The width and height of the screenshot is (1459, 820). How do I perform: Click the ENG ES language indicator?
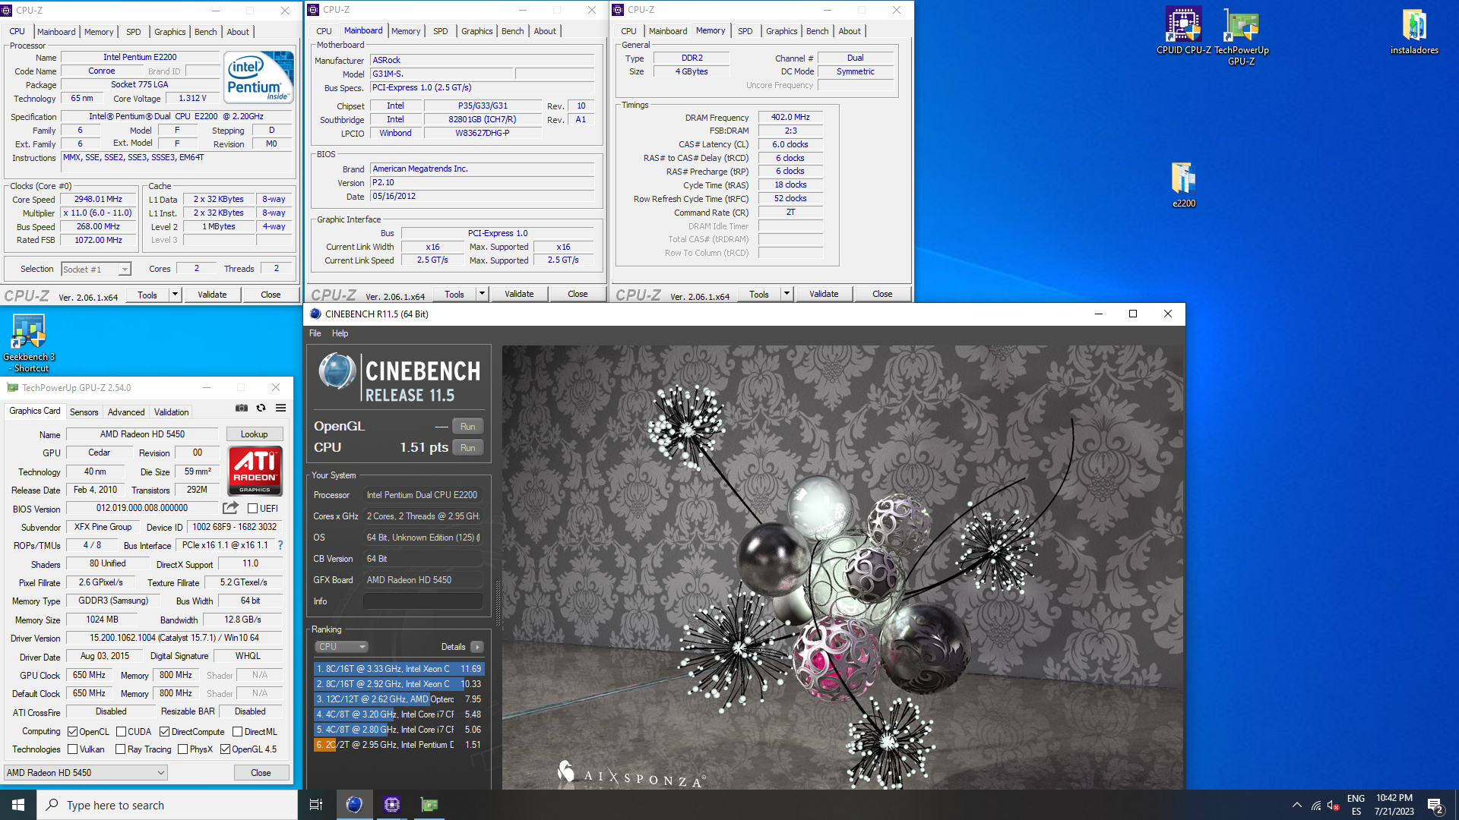click(1356, 805)
